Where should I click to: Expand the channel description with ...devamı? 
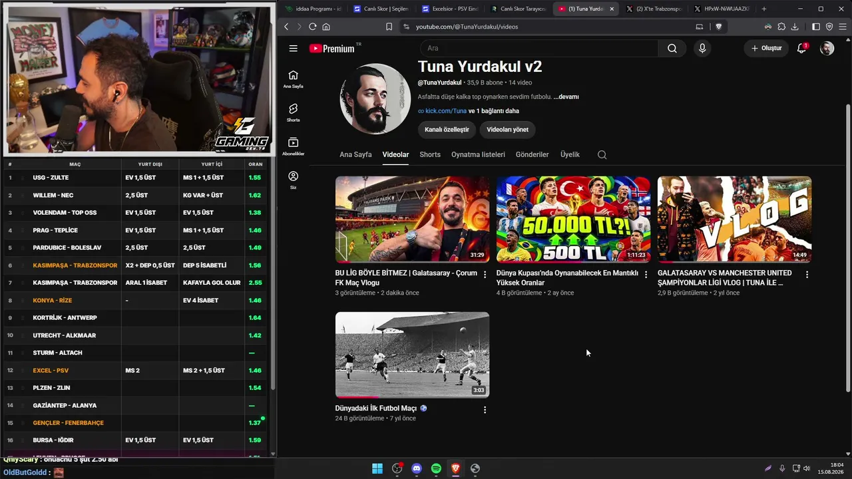(x=566, y=96)
